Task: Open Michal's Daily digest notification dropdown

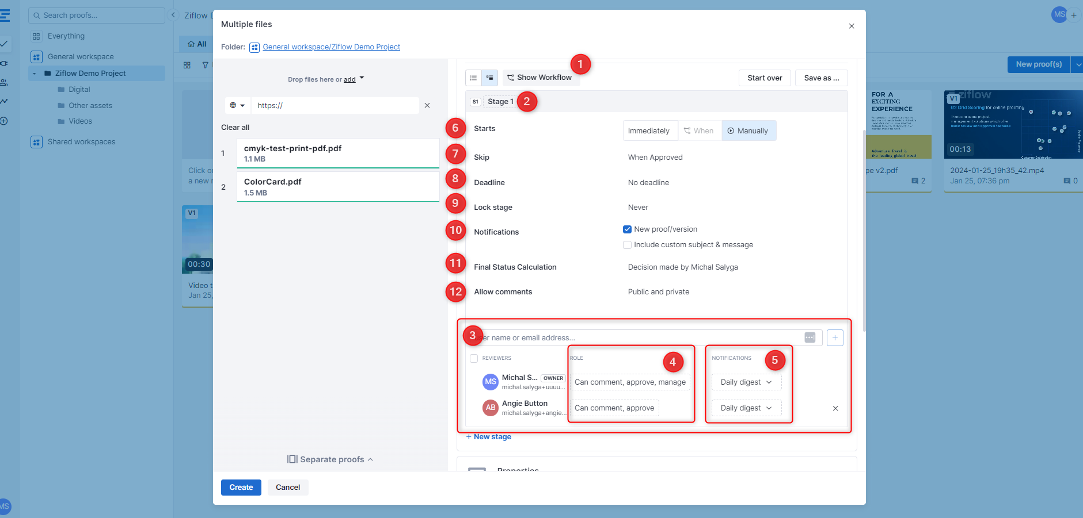Action: [746, 382]
